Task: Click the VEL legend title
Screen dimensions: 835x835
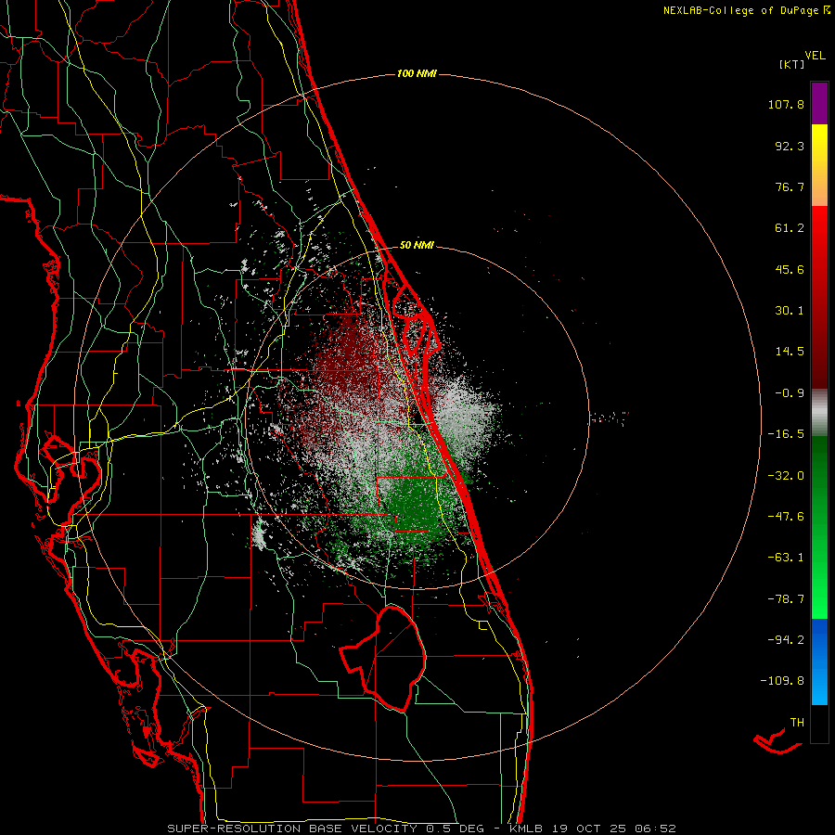Action: pyautogui.click(x=815, y=56)
